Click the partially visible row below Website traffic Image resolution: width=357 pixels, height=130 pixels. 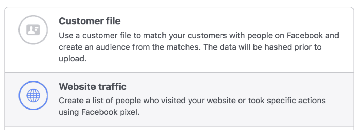[180, 128]
